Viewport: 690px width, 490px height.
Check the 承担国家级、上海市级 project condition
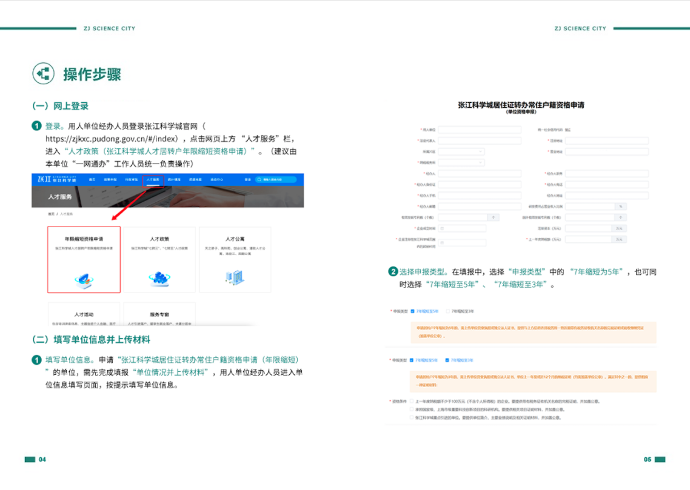pos(412,409)
